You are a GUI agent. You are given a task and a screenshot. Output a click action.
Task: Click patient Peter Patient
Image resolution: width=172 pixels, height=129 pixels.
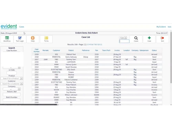(71, 85)
